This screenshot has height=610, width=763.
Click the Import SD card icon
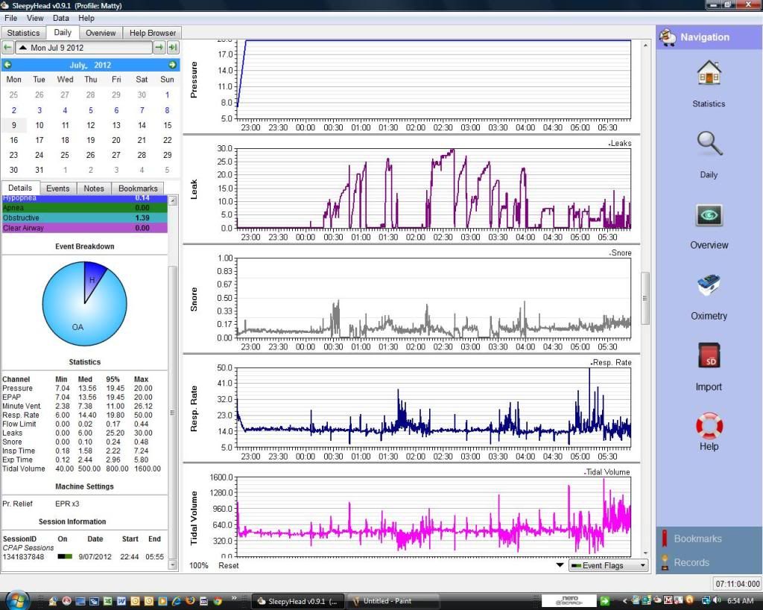[x=709, y=355]
